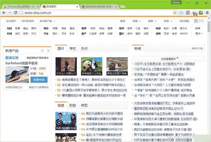Click the image icon beside 学生情侣地铁 headline
The image size is (211, 142).
(x=59, y=85)
